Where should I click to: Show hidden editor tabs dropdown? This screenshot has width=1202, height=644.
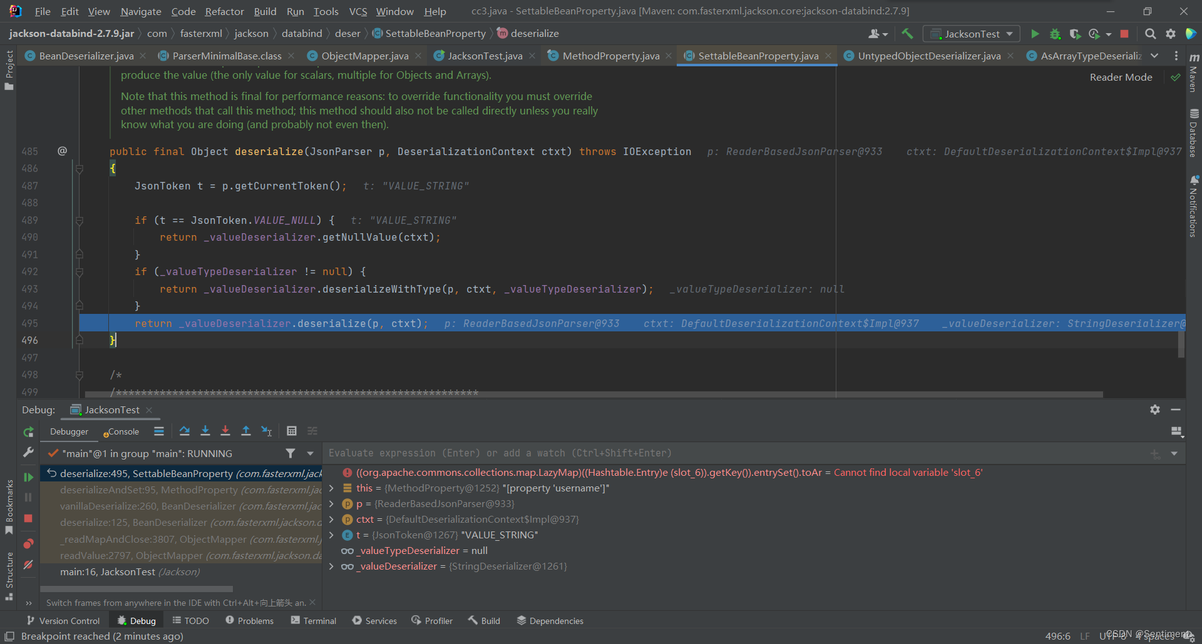(x=1154, y=56)
